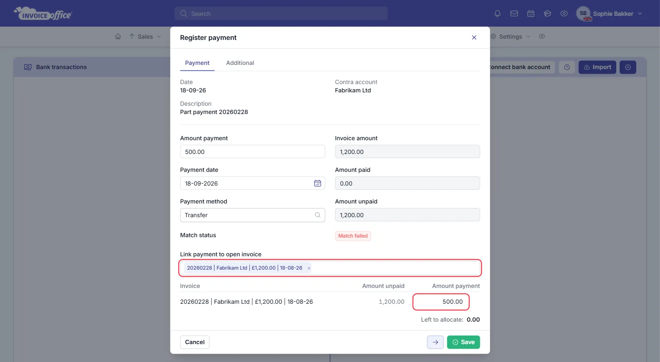Open the clock history icon button
Image resolution: width=660 pixels, height=362 pixels.
(x=567, y=67)
